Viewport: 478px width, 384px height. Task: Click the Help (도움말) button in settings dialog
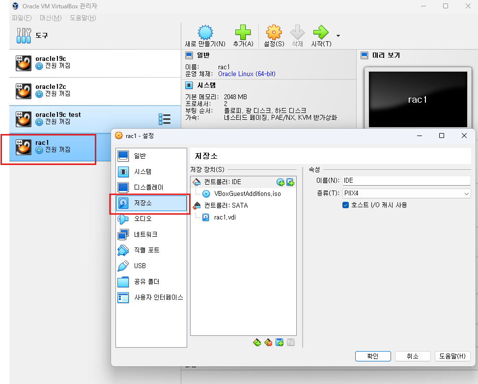tap(452, 357)
